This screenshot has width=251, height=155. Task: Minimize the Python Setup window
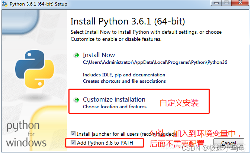coord(216,3)
